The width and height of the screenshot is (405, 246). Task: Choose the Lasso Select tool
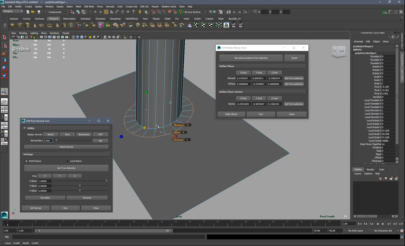point(4,45)
